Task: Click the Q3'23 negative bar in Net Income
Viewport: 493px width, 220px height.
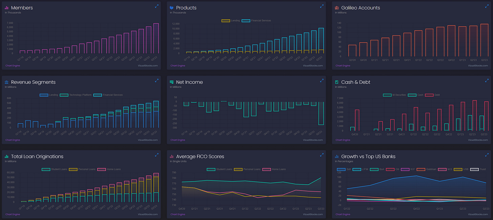Action: pos(321,113)
